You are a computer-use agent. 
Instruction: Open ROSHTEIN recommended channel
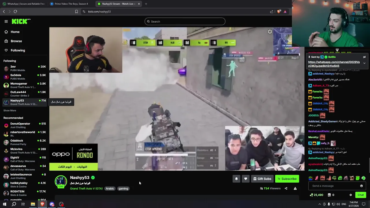point(25,193)
